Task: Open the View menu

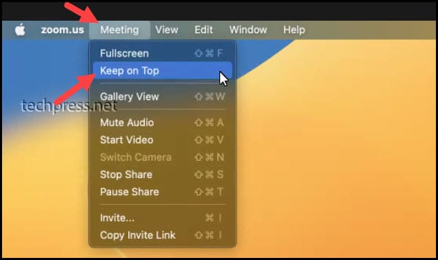Action: (x=167, y=30)
